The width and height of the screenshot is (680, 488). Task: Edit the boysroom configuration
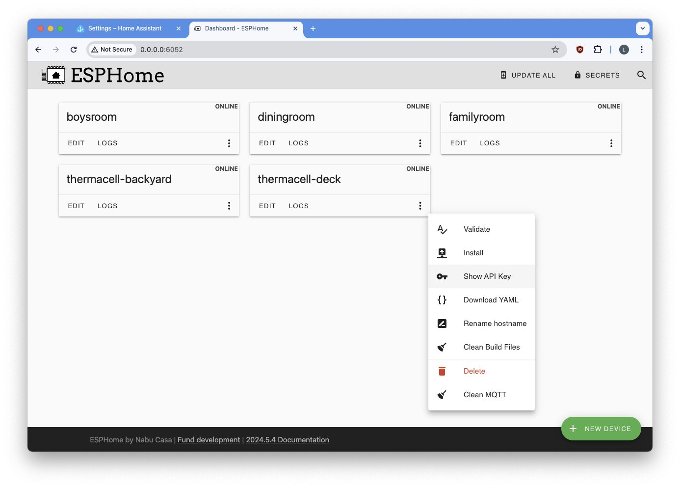pos(76,143)
